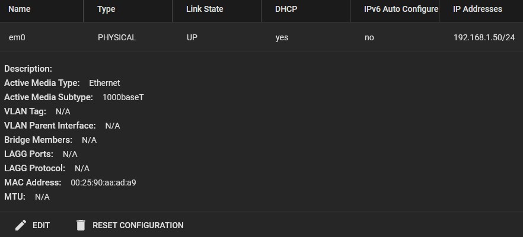Click the Ethernet media type value
The image size is (523, 237).
tap(104, 83)
